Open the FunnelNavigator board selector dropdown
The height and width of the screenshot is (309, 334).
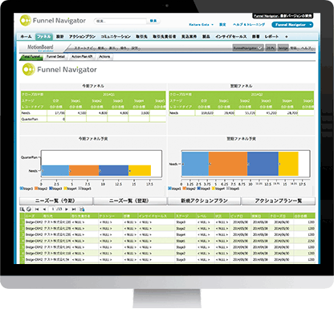pyautogui.click(x=248, y=48)
